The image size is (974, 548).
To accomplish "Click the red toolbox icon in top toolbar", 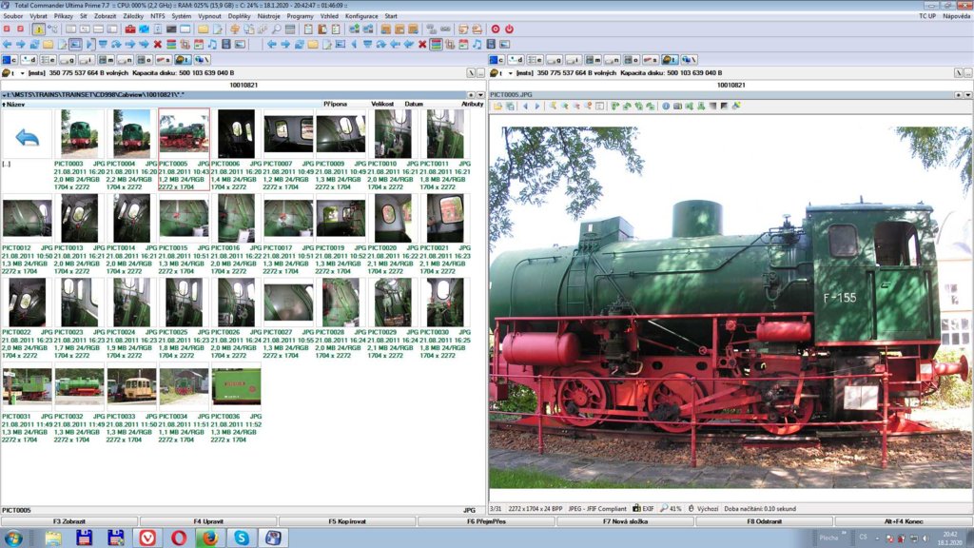I will (130, 29).
